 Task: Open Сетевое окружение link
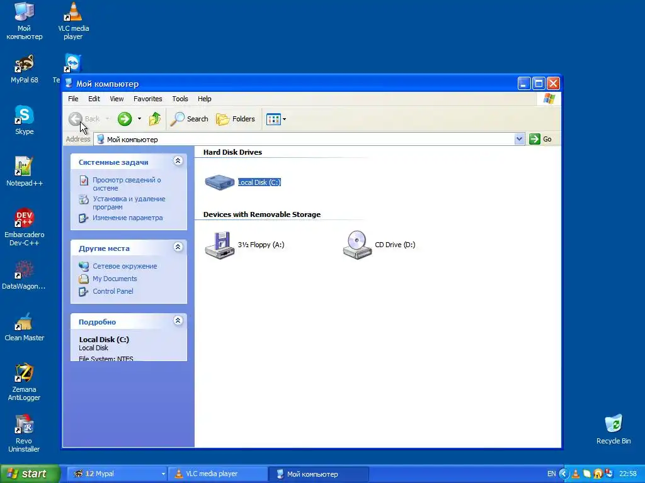pyautogui.click(x=125, y=266)
